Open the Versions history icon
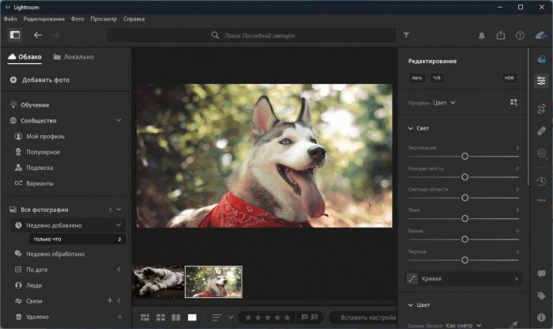The width and height of the screenshot is (553, 329). point(541,181)
